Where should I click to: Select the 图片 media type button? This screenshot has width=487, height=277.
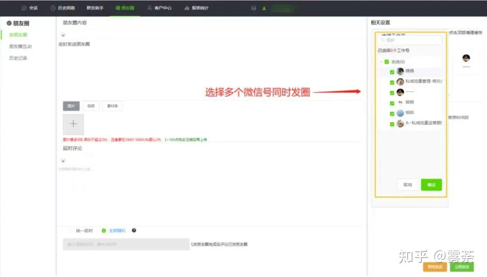(71, 106)
